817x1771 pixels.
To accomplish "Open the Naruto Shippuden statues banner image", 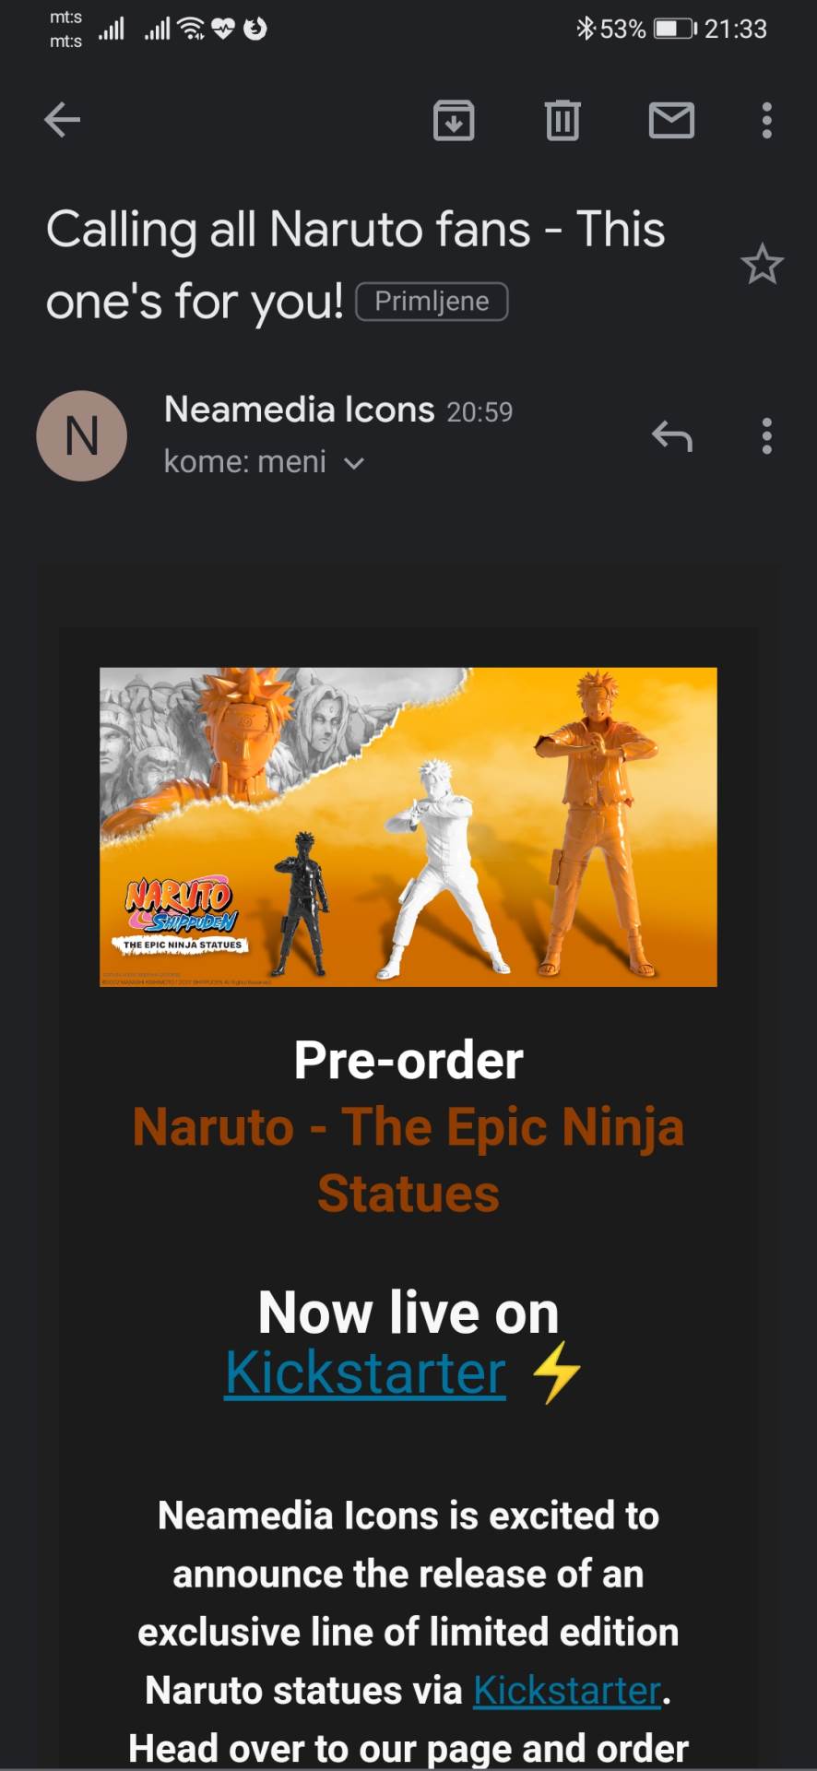I will (x=408, y=826).
